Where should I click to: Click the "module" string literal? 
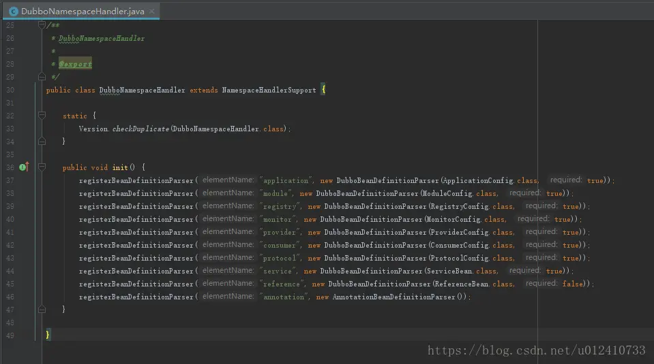tap(276, 193)
